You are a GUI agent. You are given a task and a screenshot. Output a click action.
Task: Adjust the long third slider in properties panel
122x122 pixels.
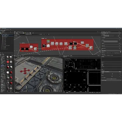tap(111, 41)
